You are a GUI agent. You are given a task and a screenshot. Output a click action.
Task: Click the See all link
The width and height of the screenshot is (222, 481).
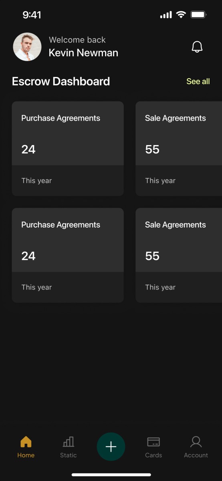(x=198, y=81)
